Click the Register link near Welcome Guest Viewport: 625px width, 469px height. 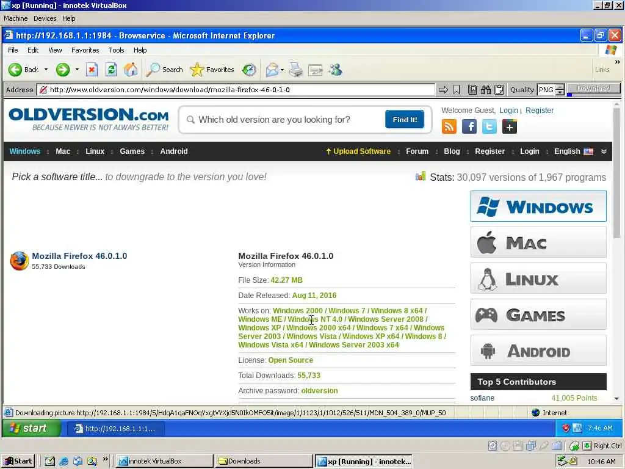click(540, 111)
